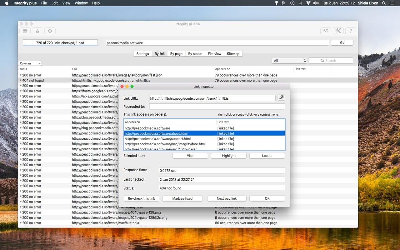
Task: Open Spotlight search in the menu bar
Action: (384, 3)
